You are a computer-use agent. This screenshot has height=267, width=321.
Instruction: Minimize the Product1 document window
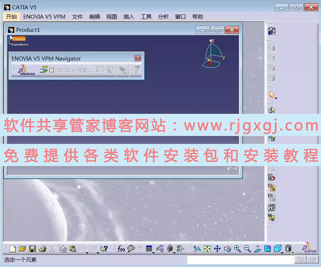(202, 30)
